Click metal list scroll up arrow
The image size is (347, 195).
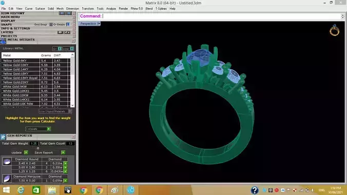tap(72, 55)
